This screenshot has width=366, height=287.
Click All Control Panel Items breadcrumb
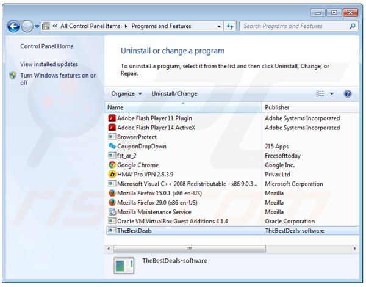coord(90,26)
